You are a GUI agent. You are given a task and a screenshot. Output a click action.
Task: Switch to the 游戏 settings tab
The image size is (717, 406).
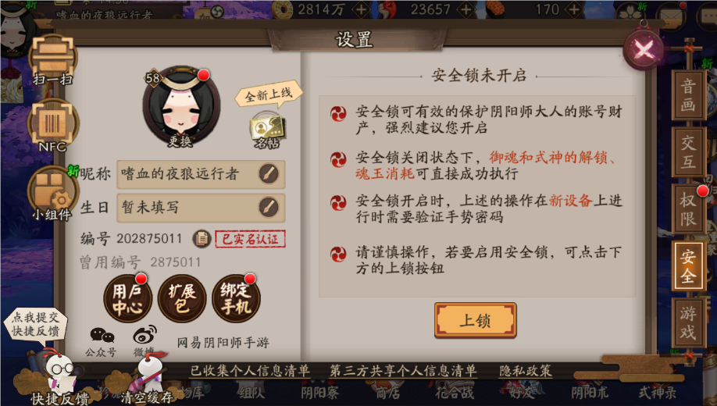(688, 322)
